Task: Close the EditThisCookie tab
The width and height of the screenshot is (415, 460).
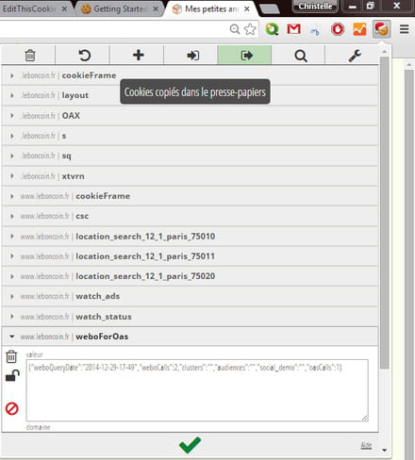Action: [x=64, y=9]
